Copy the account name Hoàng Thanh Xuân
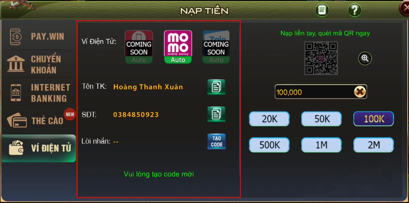The width and height of the screenshot is (409, 203). (216, 87)
